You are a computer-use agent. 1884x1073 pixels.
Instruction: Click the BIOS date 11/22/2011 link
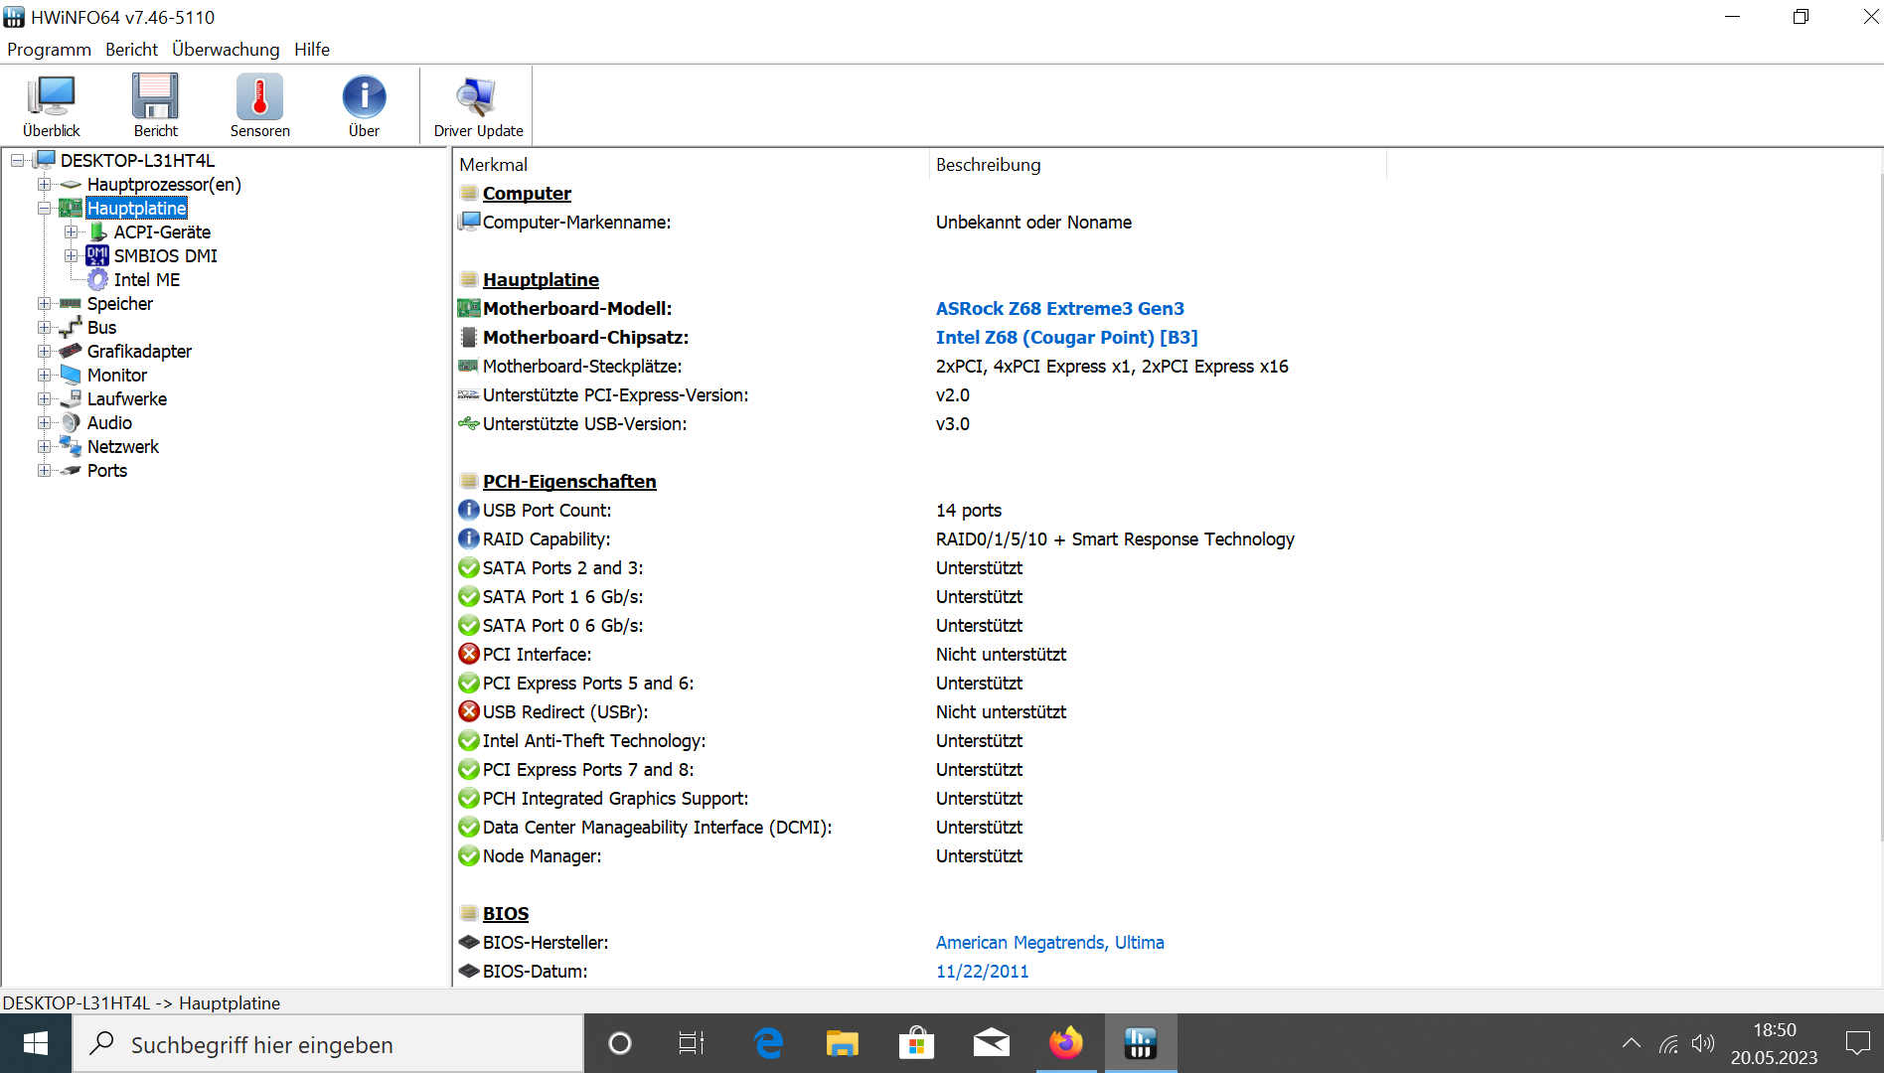tap(983, 972)
